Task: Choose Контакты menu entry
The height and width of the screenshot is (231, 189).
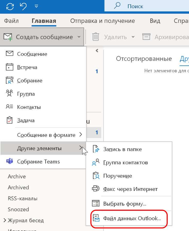Action: click(43, 107)
